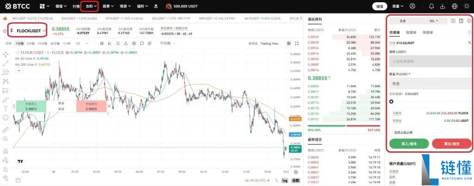The image size is (474, 186).
Task: Select the zoom in tool
Action: pyautogui.click(x=6, y=138)
